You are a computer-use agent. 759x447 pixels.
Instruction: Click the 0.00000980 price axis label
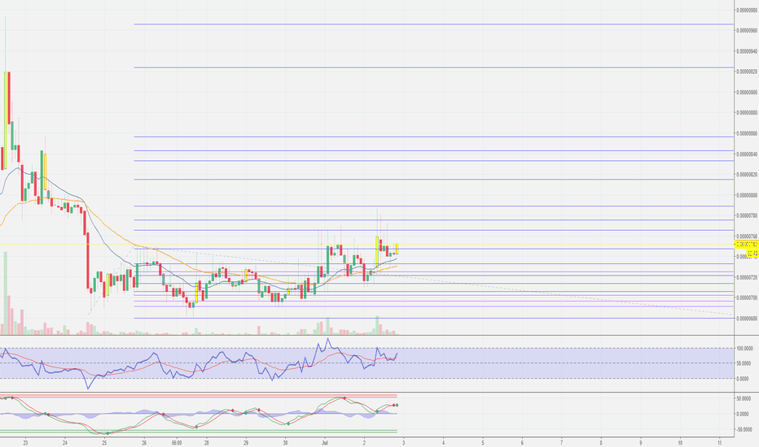click(747, 10)
